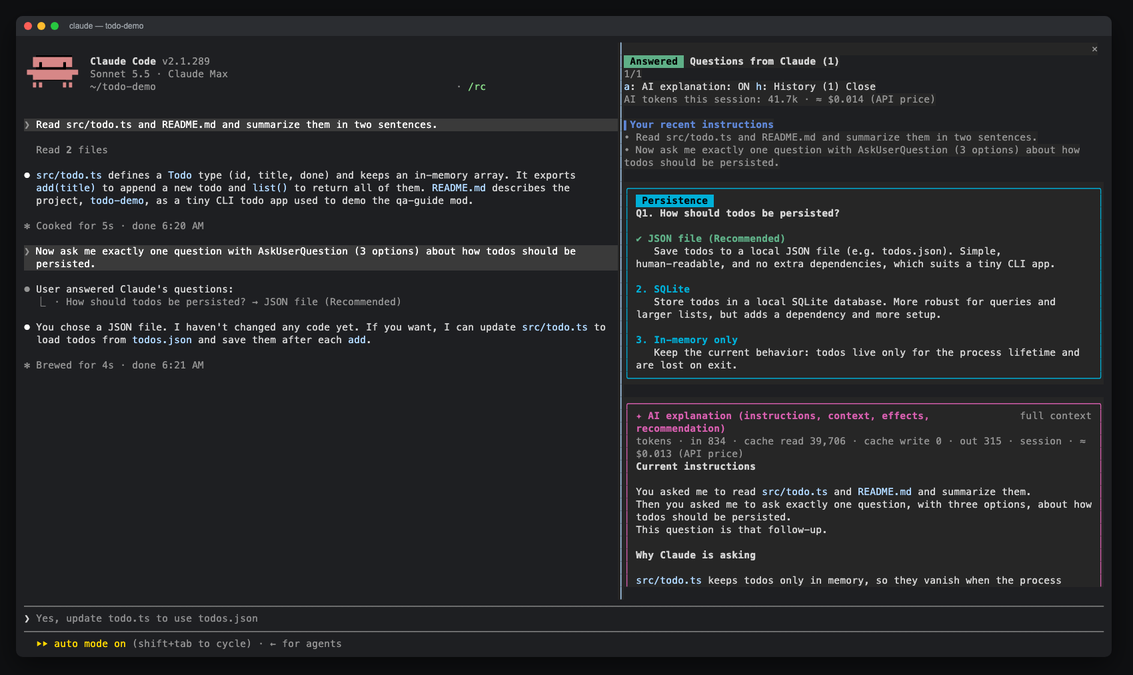Open History (1) in the panel
The height and width of the screenshot is (675, 1133).
797,87
